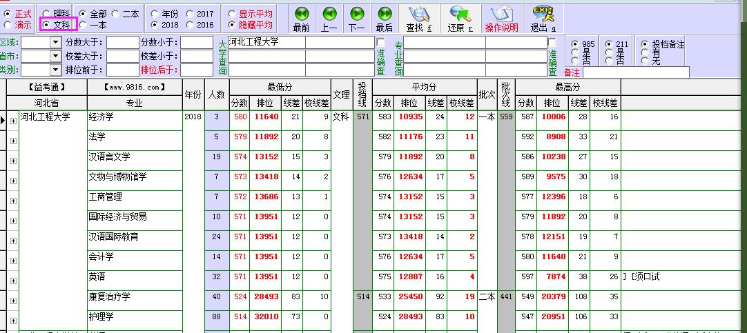747x333 pixels.
Task: Open the 省市 province dropdown
Action: click(56, 56)
